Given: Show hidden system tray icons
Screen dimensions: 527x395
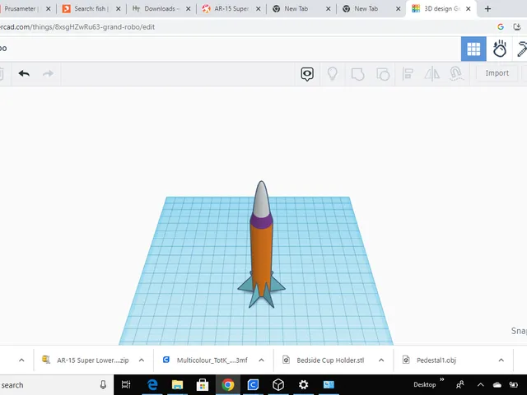Looking at the screenshot, I should pyautogui.click(x=481, y=384).
